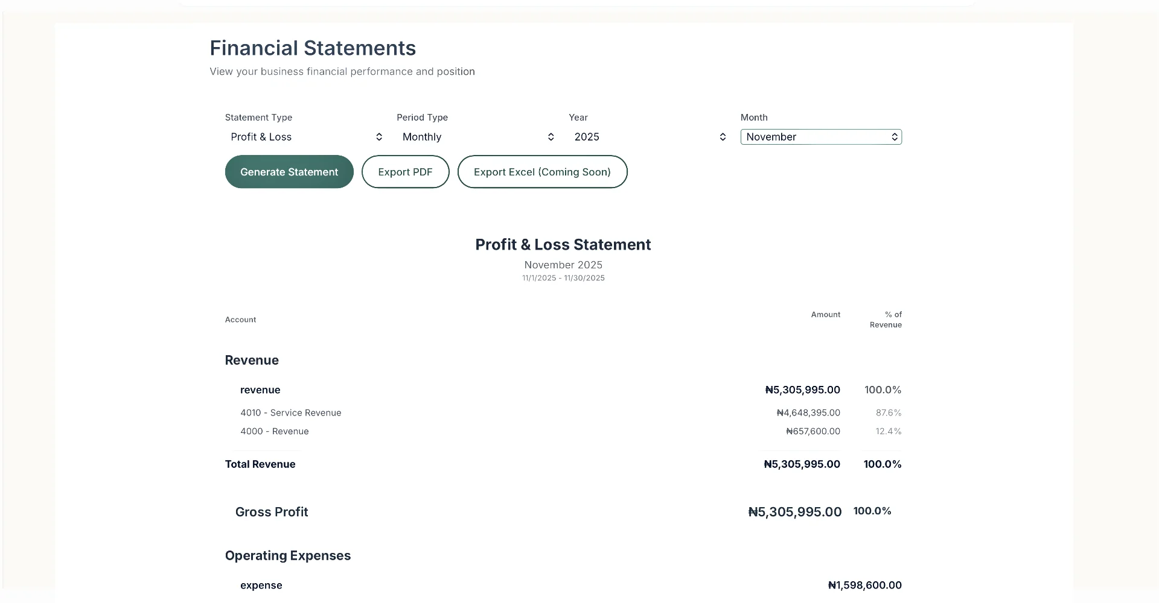The height and width of the screenshot is (603, 1159).
Task: Select the expense category row label
Action: [x=261, y=586]
